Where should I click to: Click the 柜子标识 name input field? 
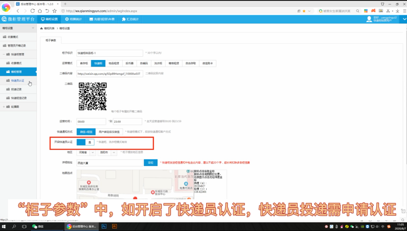coord(110,53)
